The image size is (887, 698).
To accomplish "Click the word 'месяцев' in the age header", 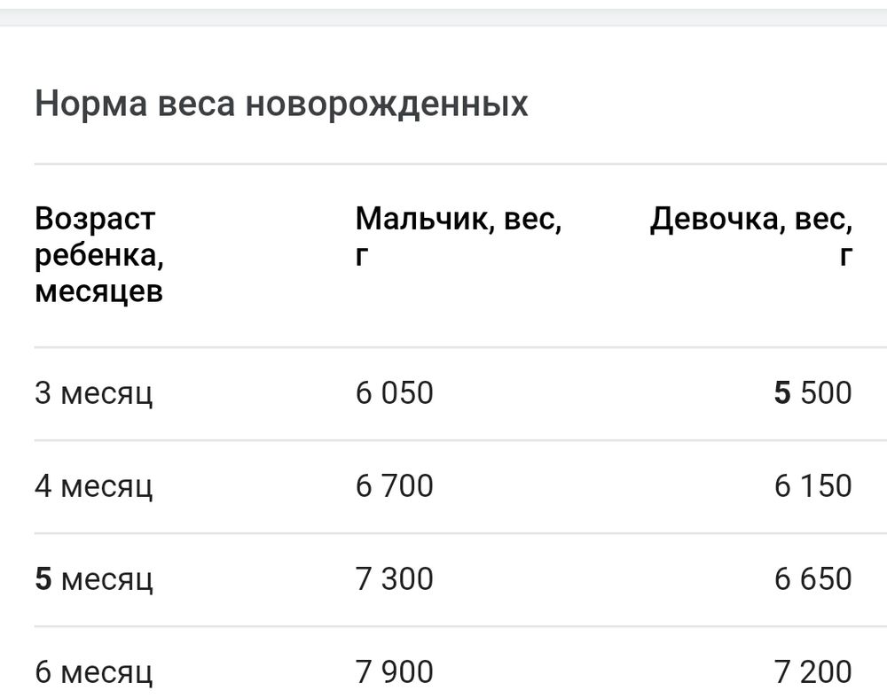I will pos(98,291).
